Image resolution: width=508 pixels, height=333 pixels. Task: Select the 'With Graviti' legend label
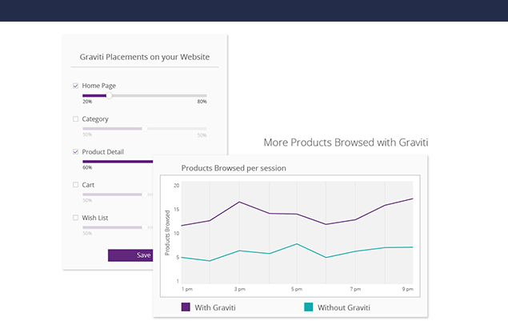pos(215,307)
